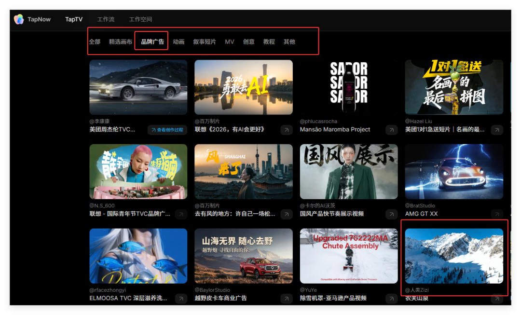Switch to the 全部 category tab
Viewport: 521px width, 315px height.
[95, 41]
